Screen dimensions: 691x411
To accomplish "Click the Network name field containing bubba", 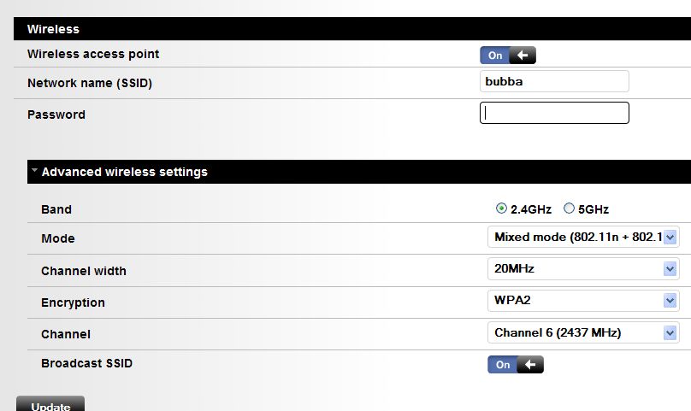I will [x=554, y=82].
